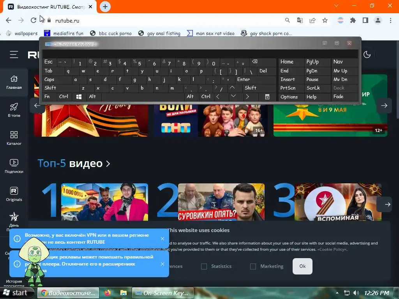This screenshot has width=399, height=299.
Task: Click the star icon above 'День' in sidebar
Action: tap(14, 217)
